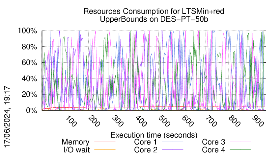The height and width of the screenshot is (156, 280).
Task: Click the 40% y-axis label
Action: point(29,78)
